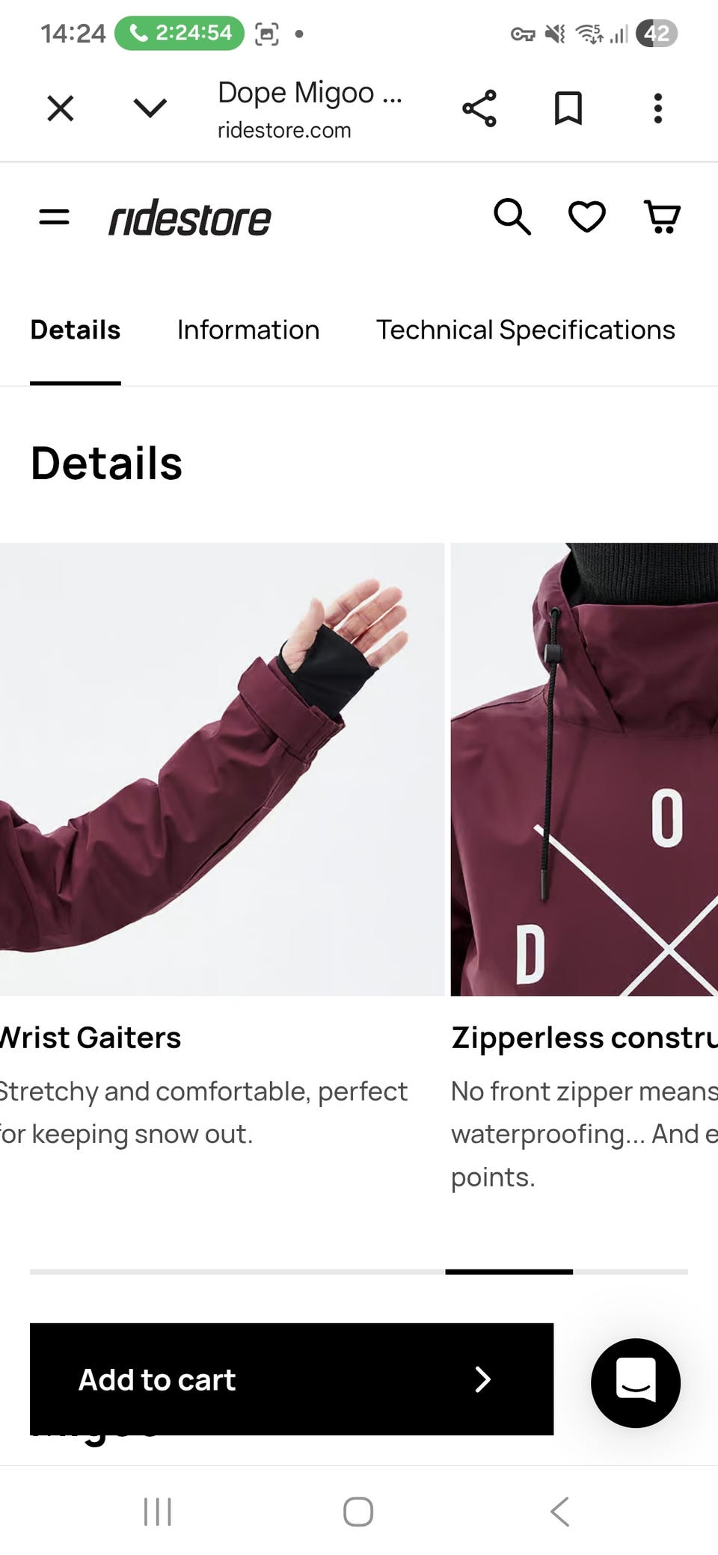Open the Zipperless construction image
The width and height of the screenshot is (718, 1555).
tap(584, 769)
